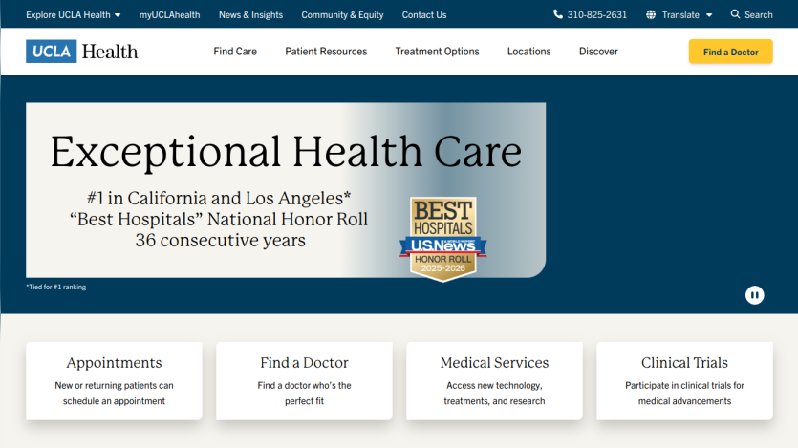Open the Locations menu
798x448 pixels.
[x=528, y=52]
